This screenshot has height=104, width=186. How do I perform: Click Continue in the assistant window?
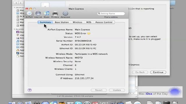[x=158, y=72]
